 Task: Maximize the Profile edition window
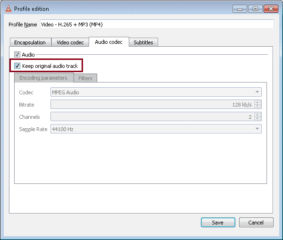(255, 9)
